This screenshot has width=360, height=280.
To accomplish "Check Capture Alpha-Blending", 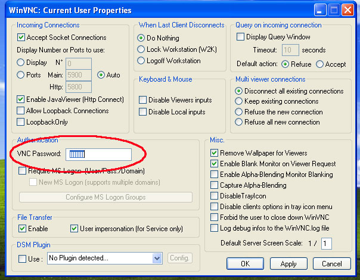I will click(x=214, y=185).
